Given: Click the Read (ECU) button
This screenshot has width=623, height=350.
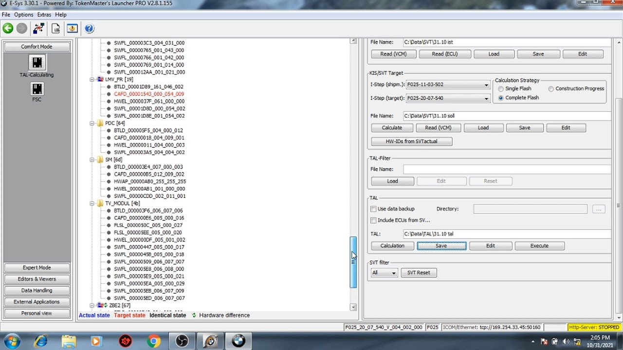Looking at the screenshot, I should [445, 54].
